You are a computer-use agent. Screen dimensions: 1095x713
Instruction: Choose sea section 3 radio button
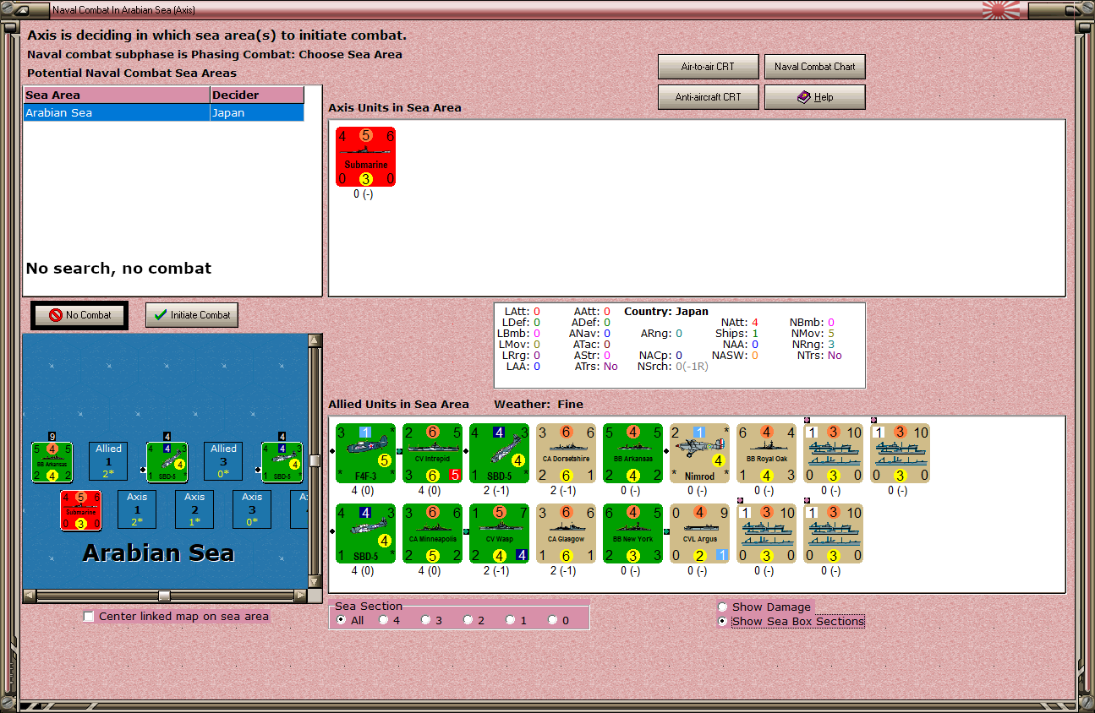coord(426,620)
